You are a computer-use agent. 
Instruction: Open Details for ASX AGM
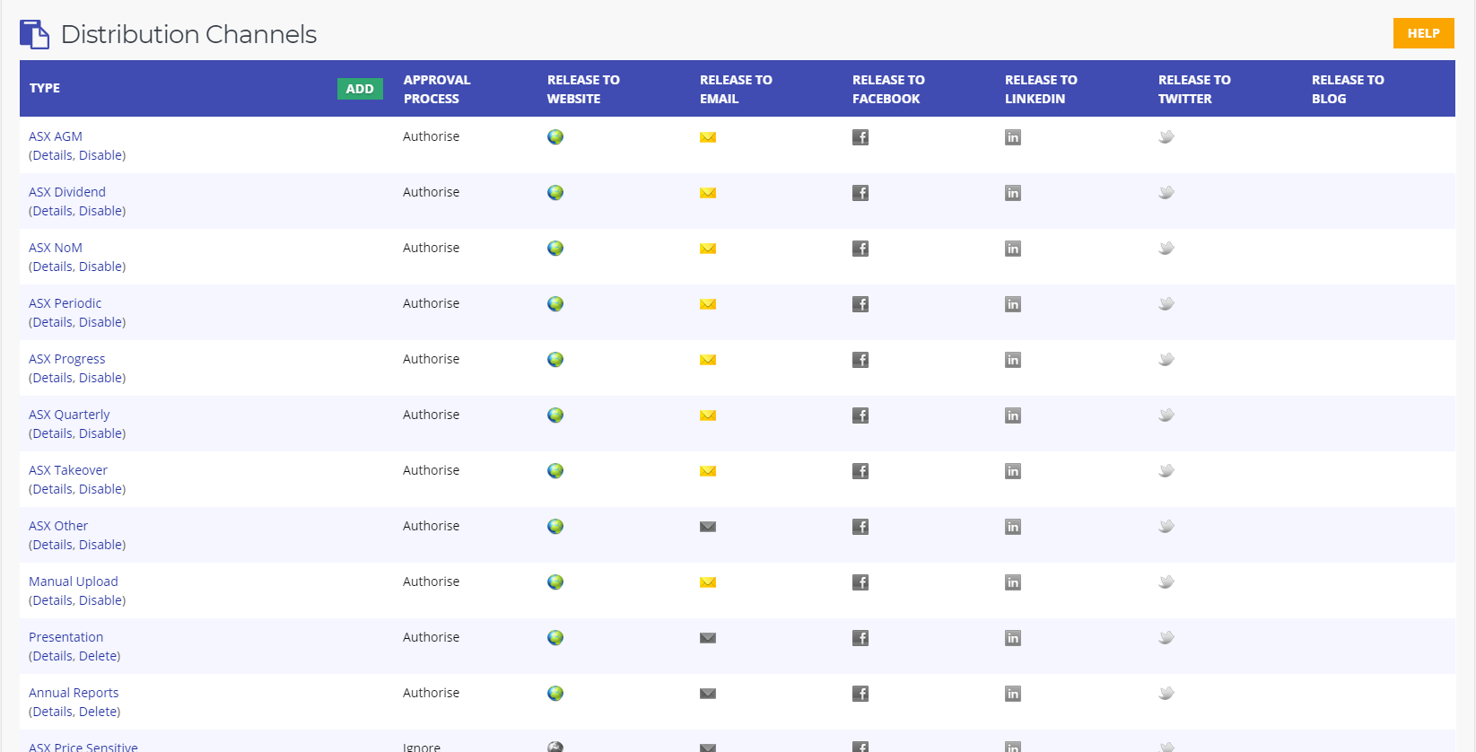pyautogui.click(x=53, y=155)
